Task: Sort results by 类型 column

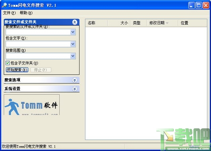Action: 139,23
